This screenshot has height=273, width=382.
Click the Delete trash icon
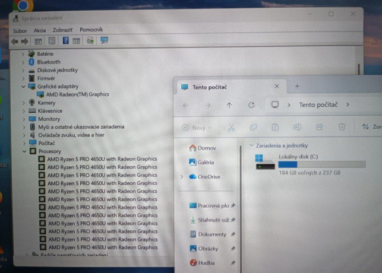342,127
